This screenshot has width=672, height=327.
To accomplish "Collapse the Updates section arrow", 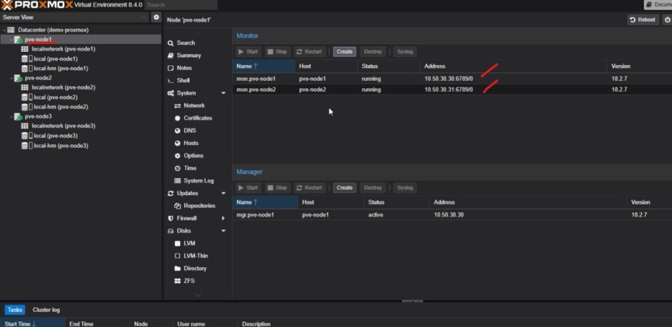I will click(x=223, y=193).
